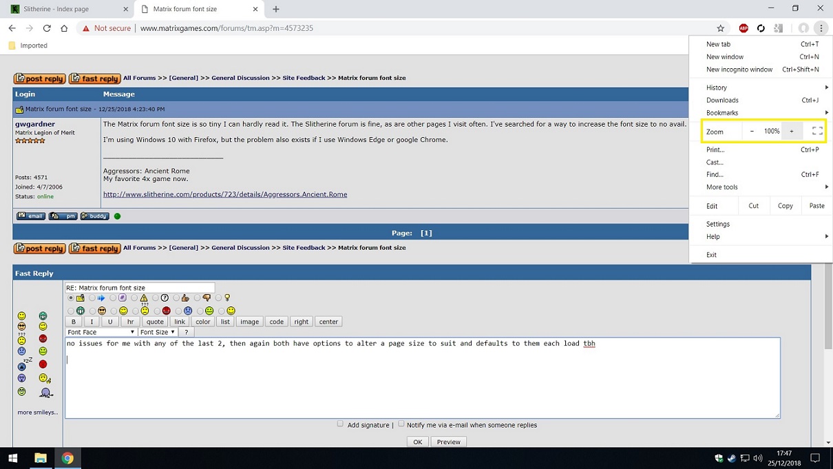Insert the sick green smiley

[22, 392]
